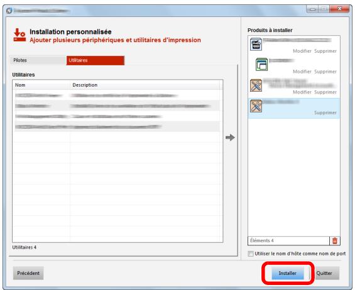Click the third product's tools icon
The height and width of the screenshot is (290, 355).
[x=256, y=85]
